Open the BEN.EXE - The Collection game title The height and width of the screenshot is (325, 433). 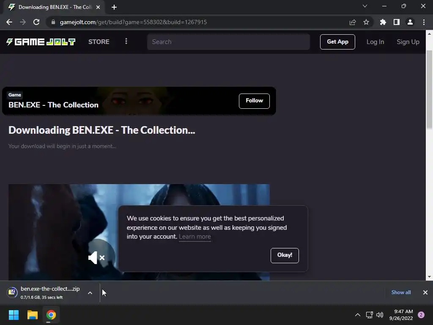pyautogui.click(x=53, y=105)
